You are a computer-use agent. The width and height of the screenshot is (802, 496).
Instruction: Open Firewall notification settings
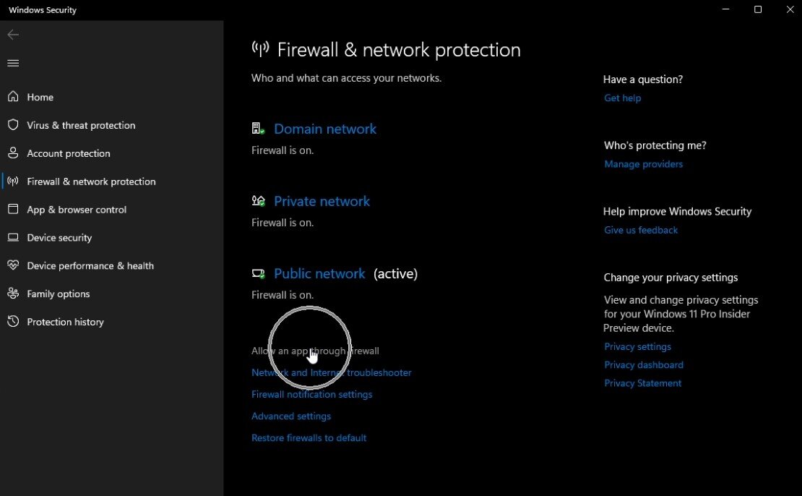[311, 395]
